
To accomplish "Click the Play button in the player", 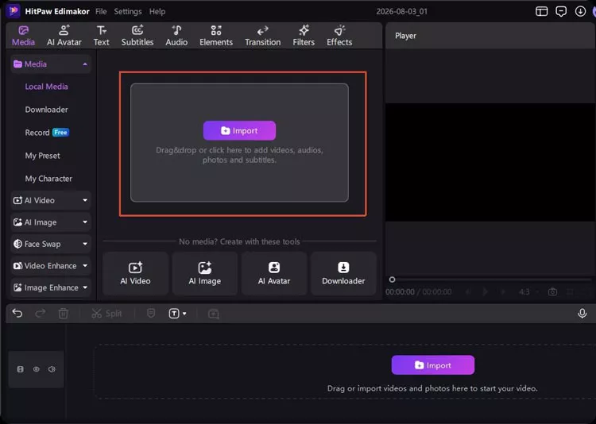I will click(486, 291).
